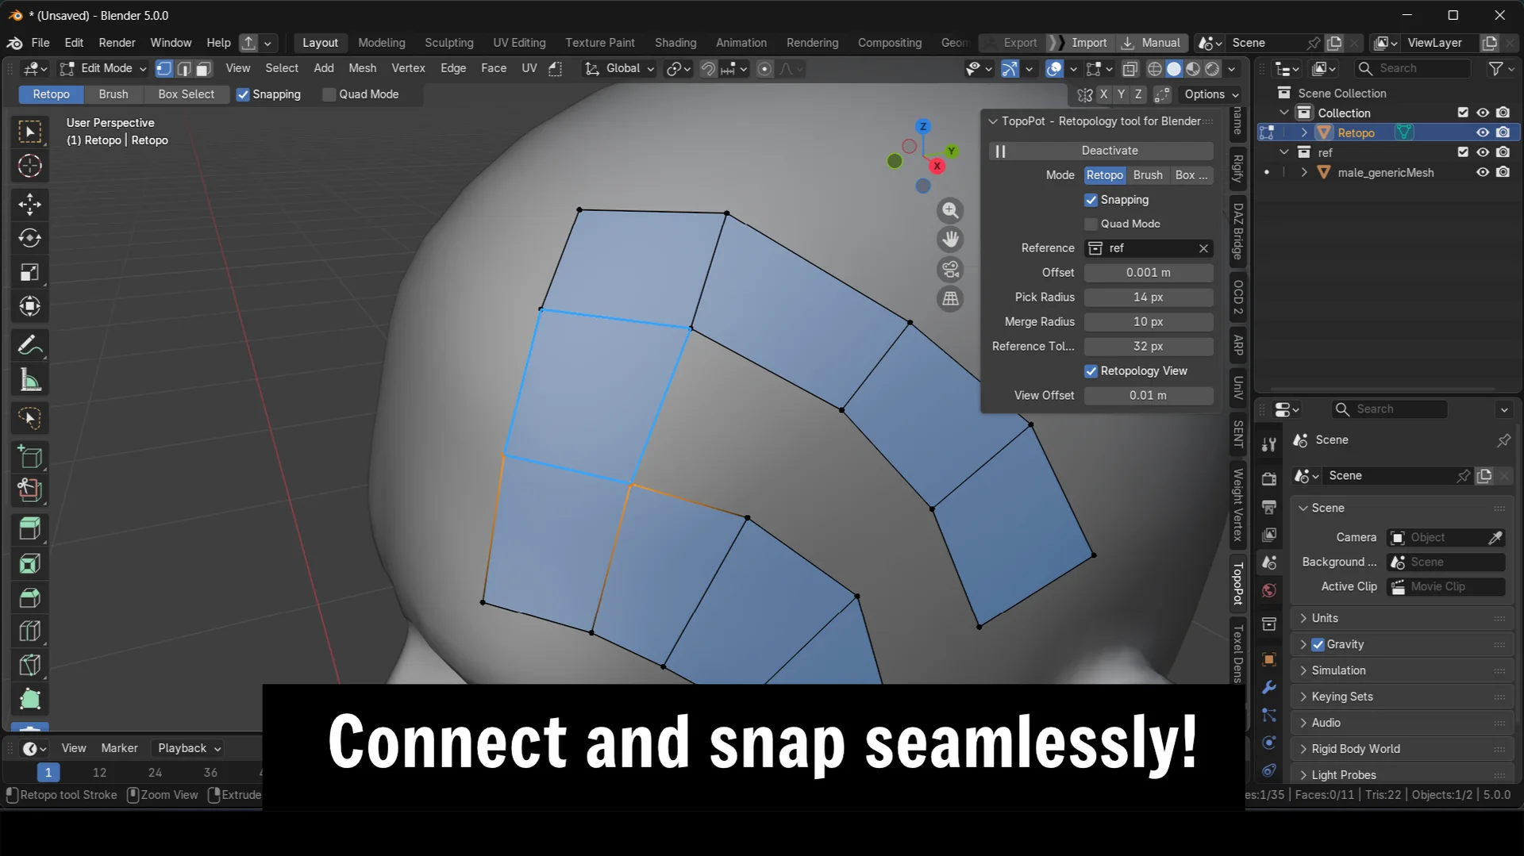Select Brush mode in TopoPot panel
Screen dimensions: 1524x856
tap(1148, 175)
